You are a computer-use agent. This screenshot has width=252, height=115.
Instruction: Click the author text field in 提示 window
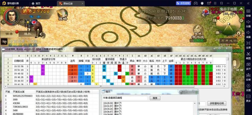pyautogui.click(x=125, y=98)
